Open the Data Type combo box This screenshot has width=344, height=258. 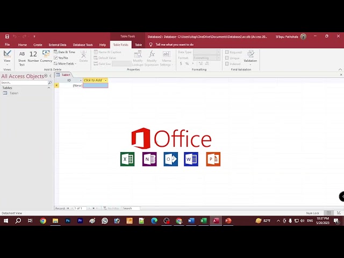tap(206, 52)
